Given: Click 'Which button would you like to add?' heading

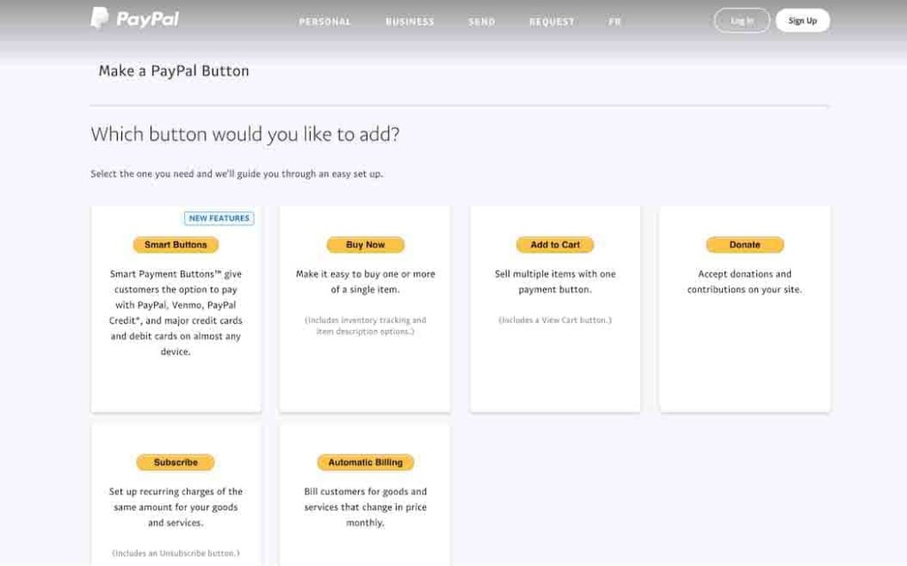Looking at the screenshot, I should click(244, 134).
